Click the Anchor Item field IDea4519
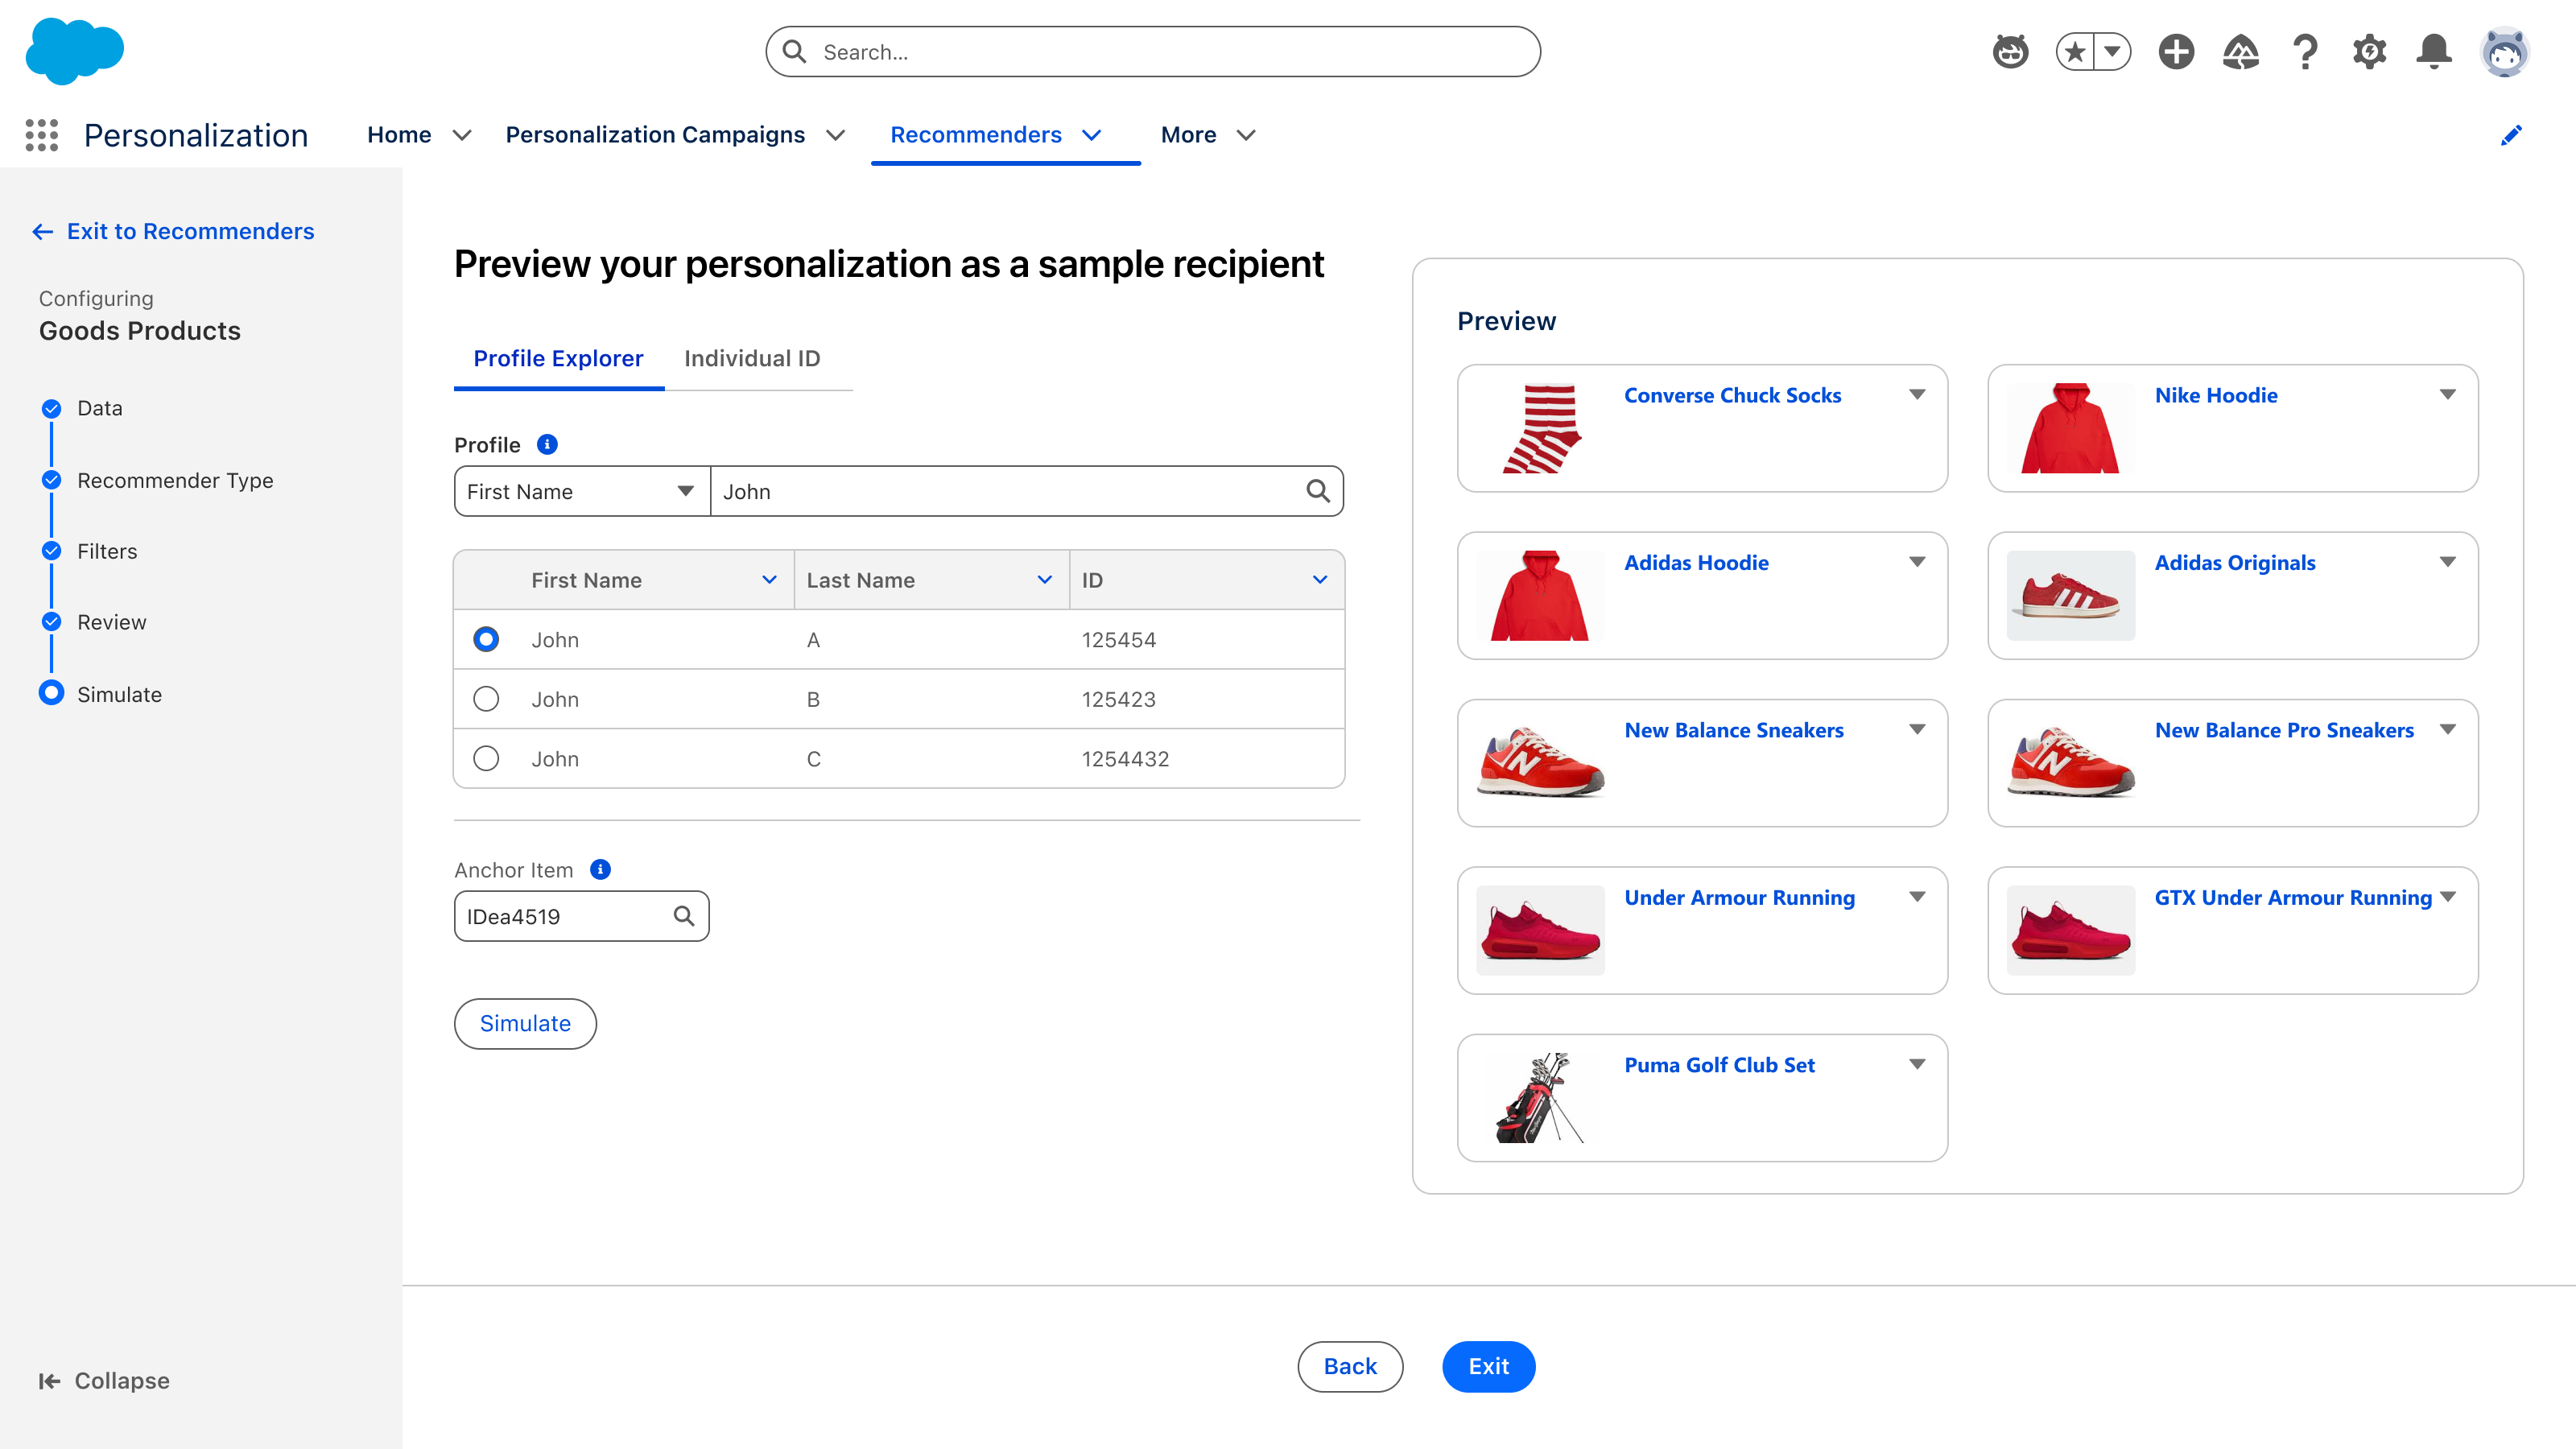Image resolution: width=2576 pixels, height=1449 pixels. pyautogui.click(x=581, y=916)
